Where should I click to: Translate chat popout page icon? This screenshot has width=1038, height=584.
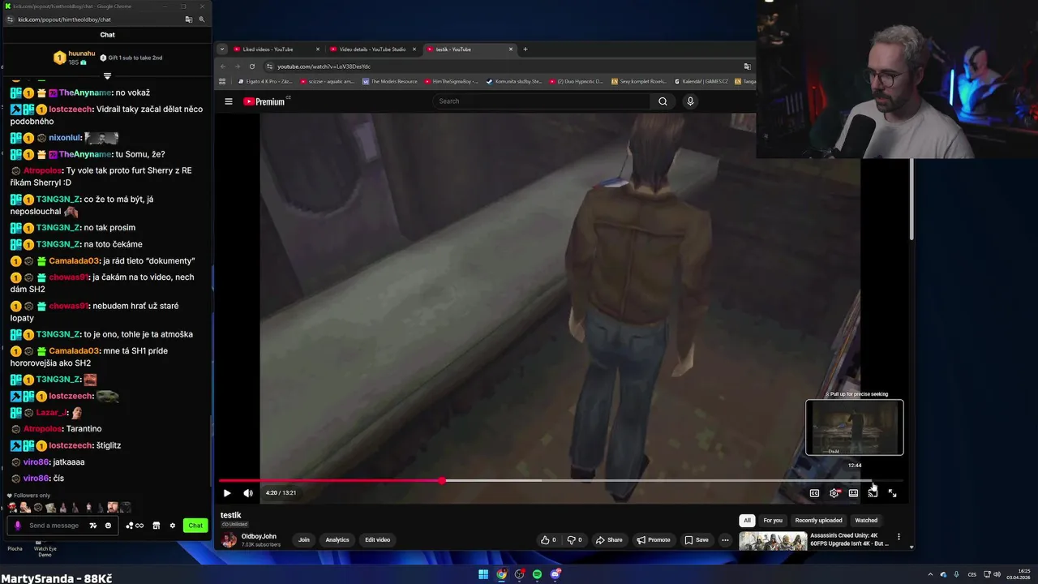tap(188, 19)
